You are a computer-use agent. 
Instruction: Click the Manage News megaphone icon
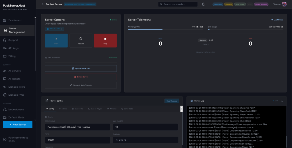(x=5, y=87)
